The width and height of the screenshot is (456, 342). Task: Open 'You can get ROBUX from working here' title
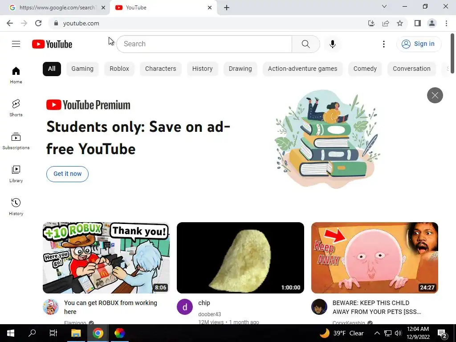coord(110,307)
